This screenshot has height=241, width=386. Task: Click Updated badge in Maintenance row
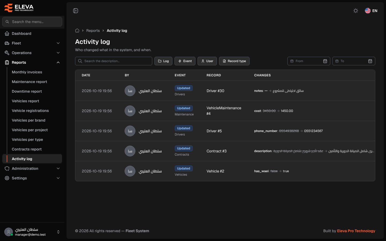point(184,108)
